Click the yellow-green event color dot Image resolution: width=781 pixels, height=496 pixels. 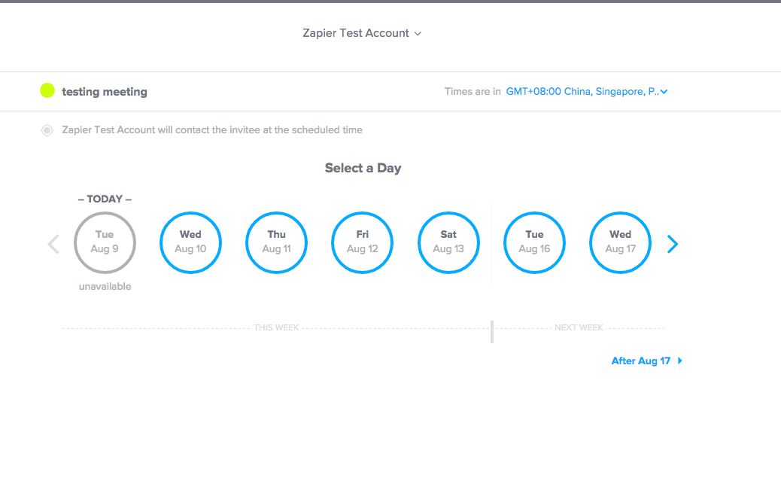pos(47,91)
